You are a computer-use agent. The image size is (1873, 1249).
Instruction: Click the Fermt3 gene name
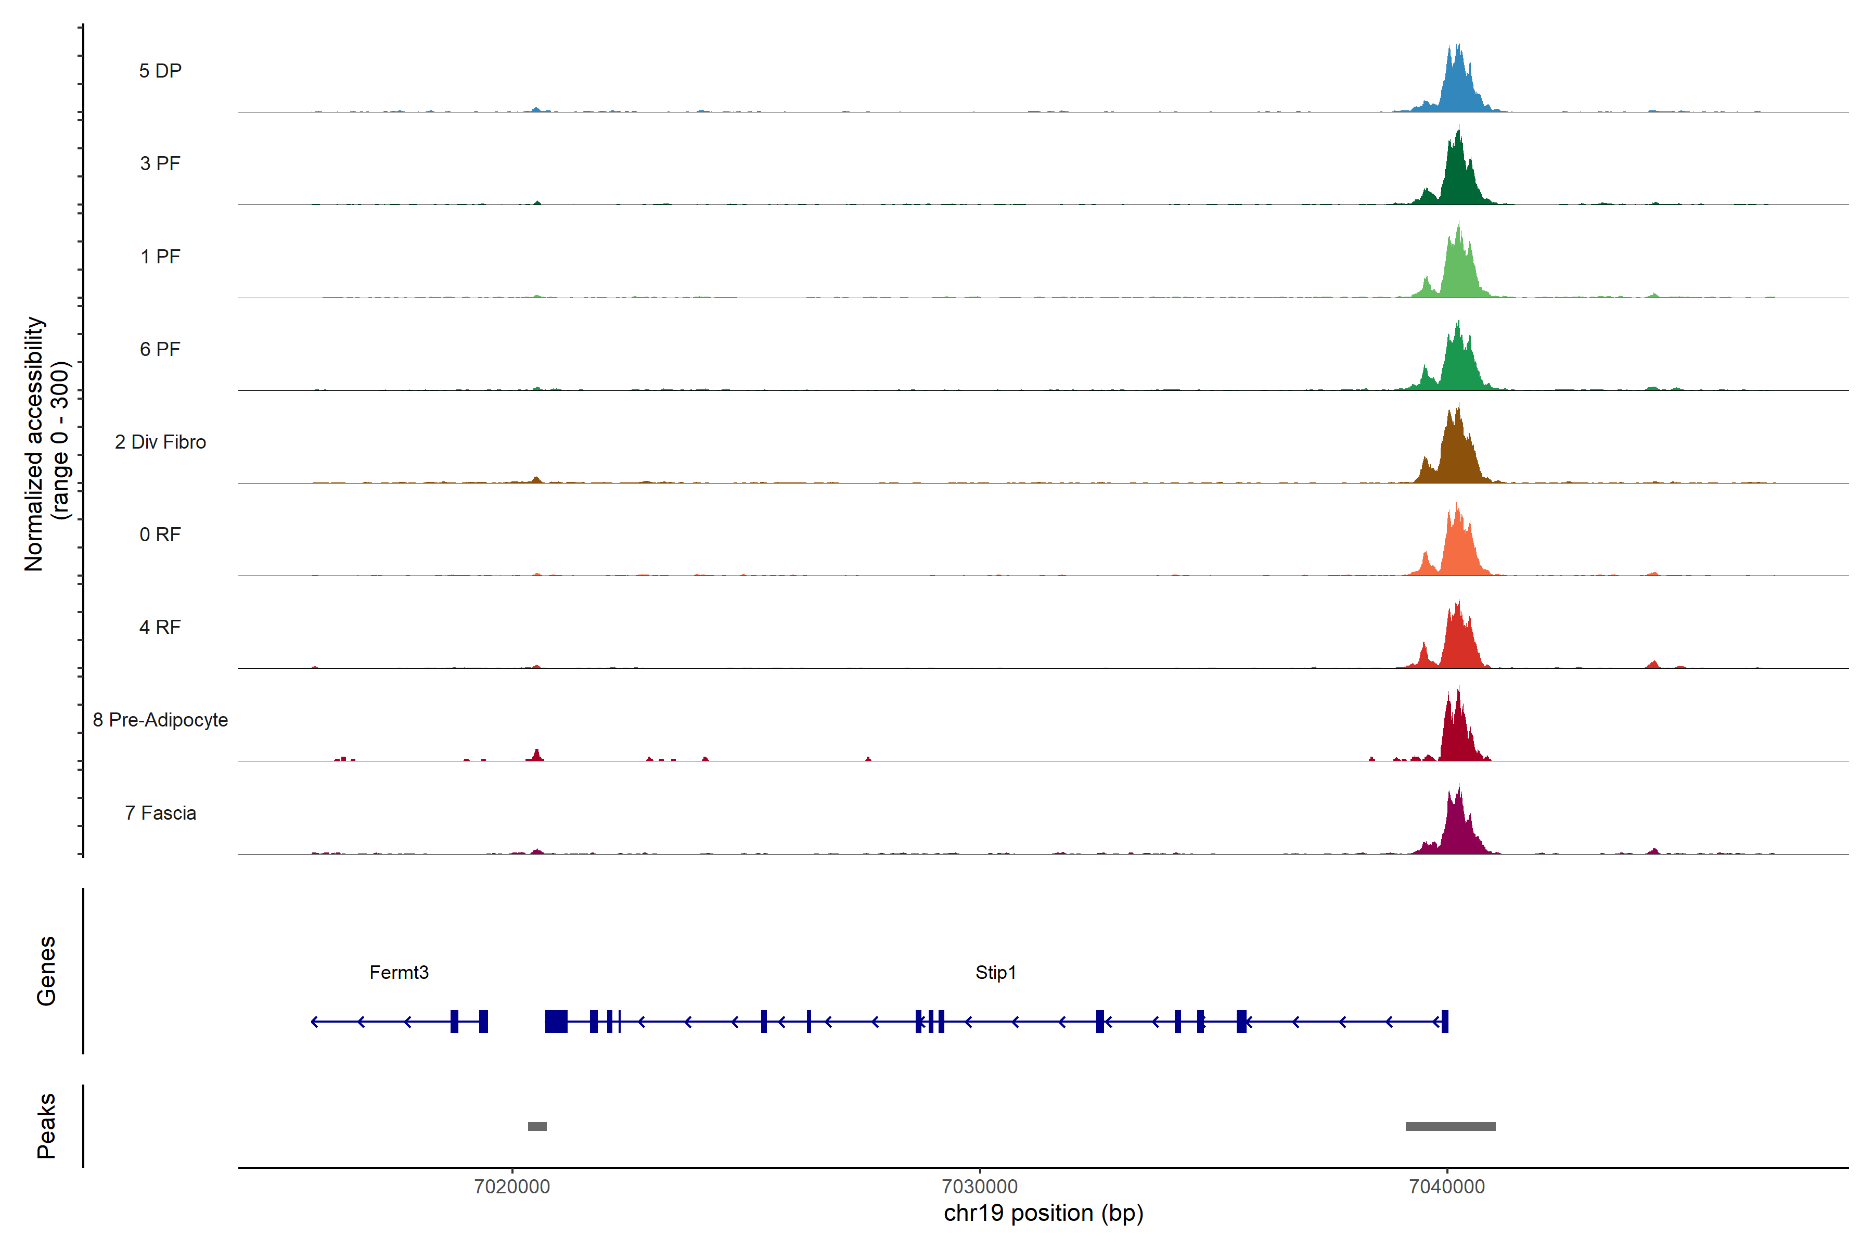pos(399,973)
